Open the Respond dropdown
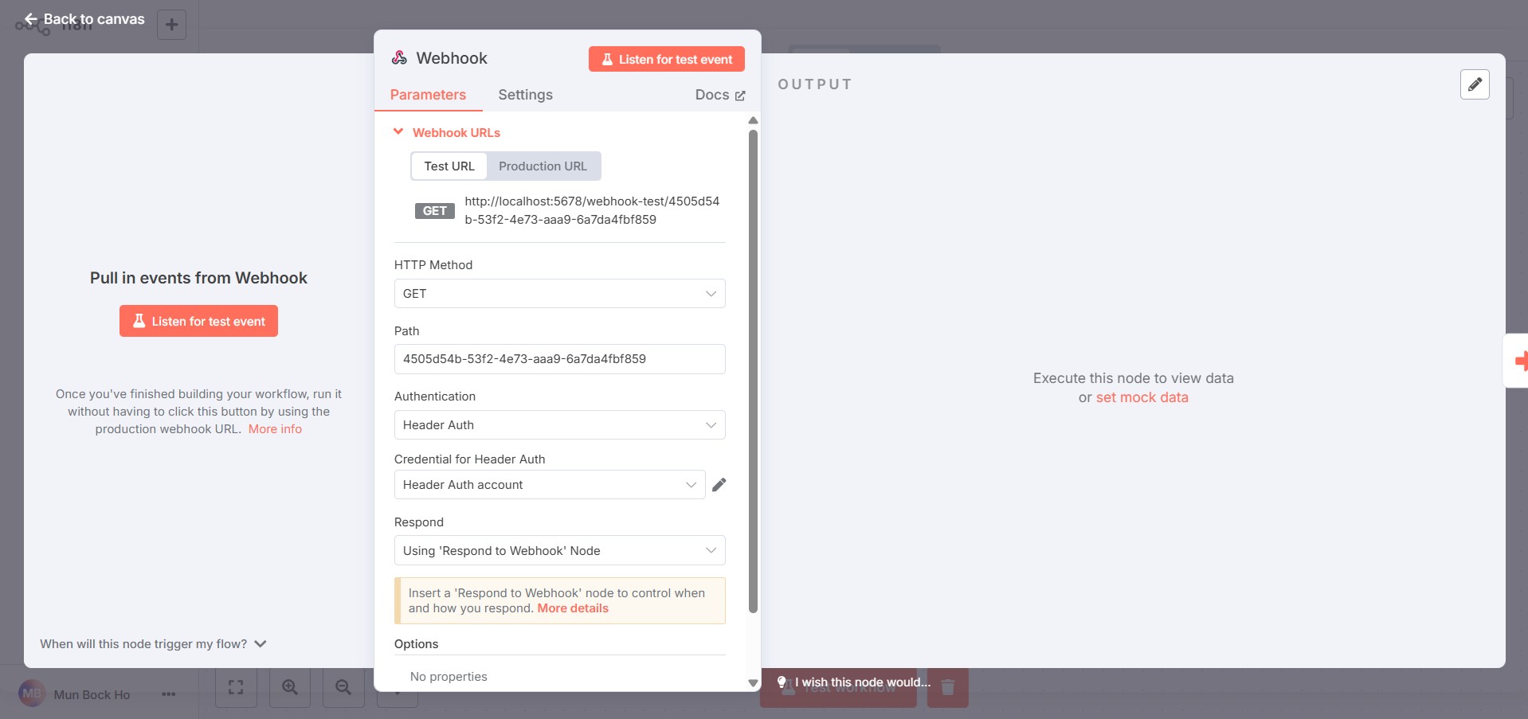1528x719 pixels. 559,551
